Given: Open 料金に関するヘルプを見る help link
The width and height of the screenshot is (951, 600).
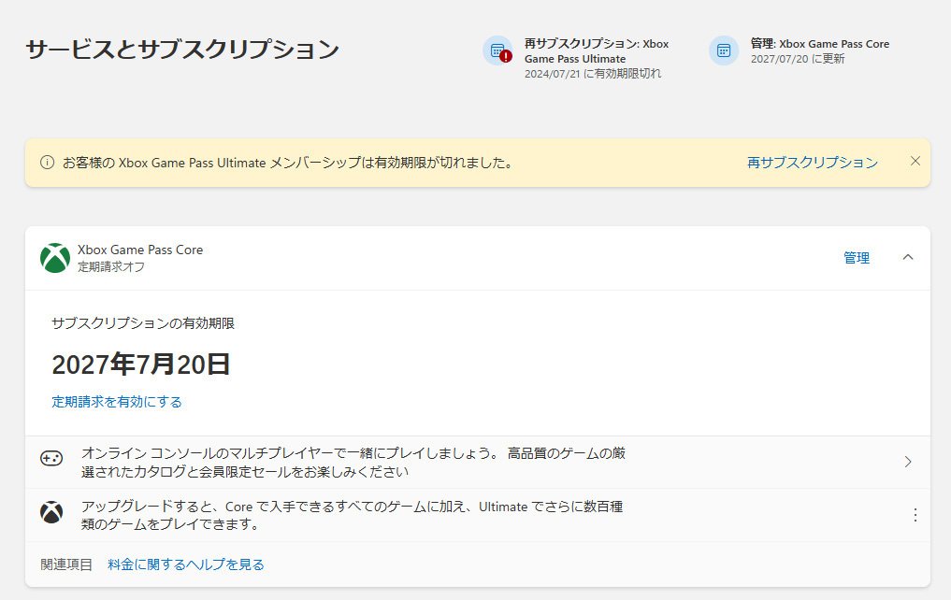Looking at the screenshot, I should pos(184,564).
